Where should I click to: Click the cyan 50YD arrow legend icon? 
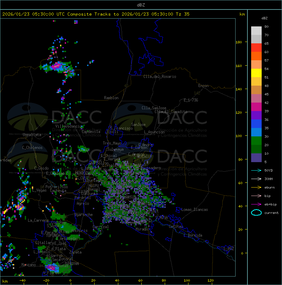[x=256, y=170]
